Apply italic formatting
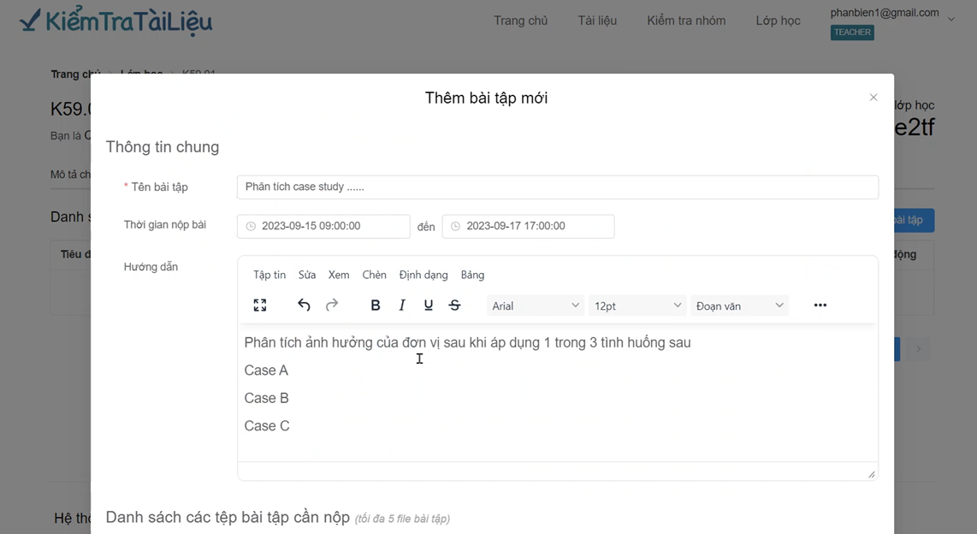 402,306
